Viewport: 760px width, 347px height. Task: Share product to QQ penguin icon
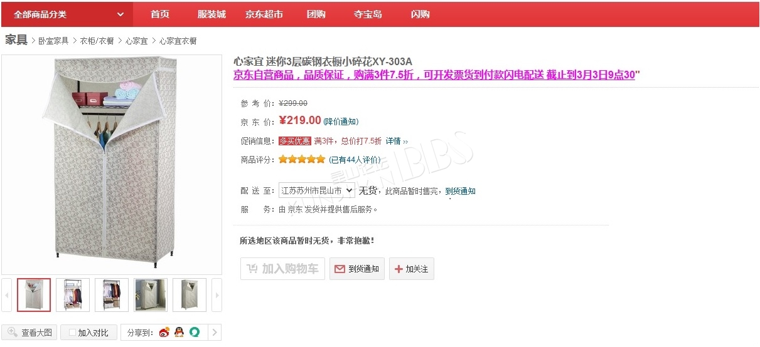(x=179, y=332)
